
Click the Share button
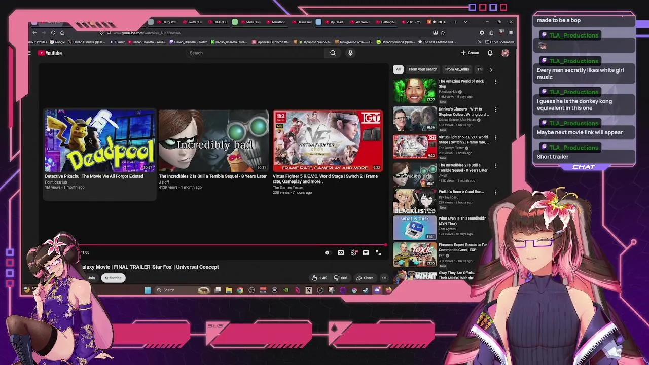[x=365, y=278]
